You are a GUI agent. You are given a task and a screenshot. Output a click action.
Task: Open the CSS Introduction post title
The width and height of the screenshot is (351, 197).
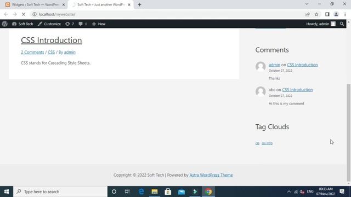click(51, 40)
